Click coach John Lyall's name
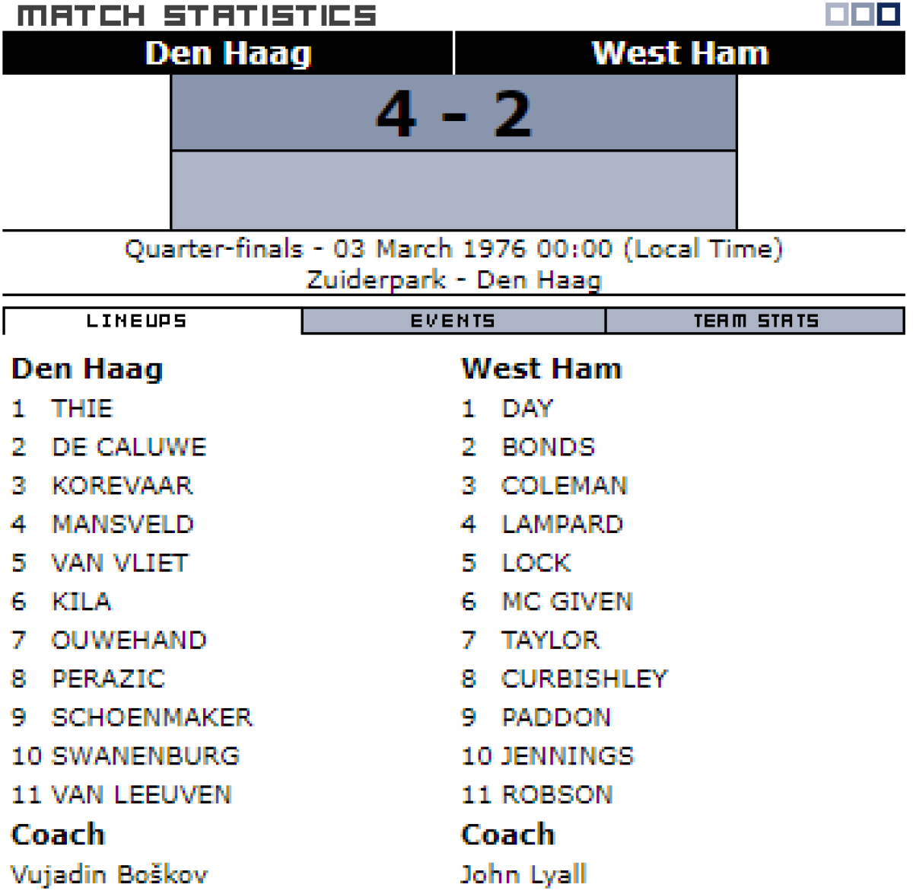 coord(524,874)
